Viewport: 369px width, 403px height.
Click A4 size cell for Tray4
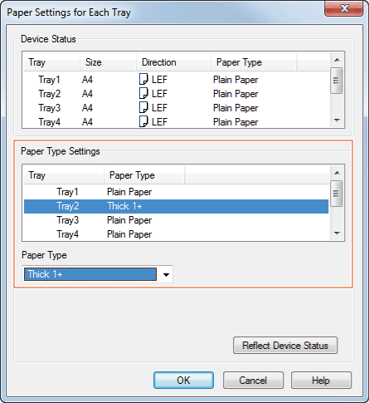[87, 122]
